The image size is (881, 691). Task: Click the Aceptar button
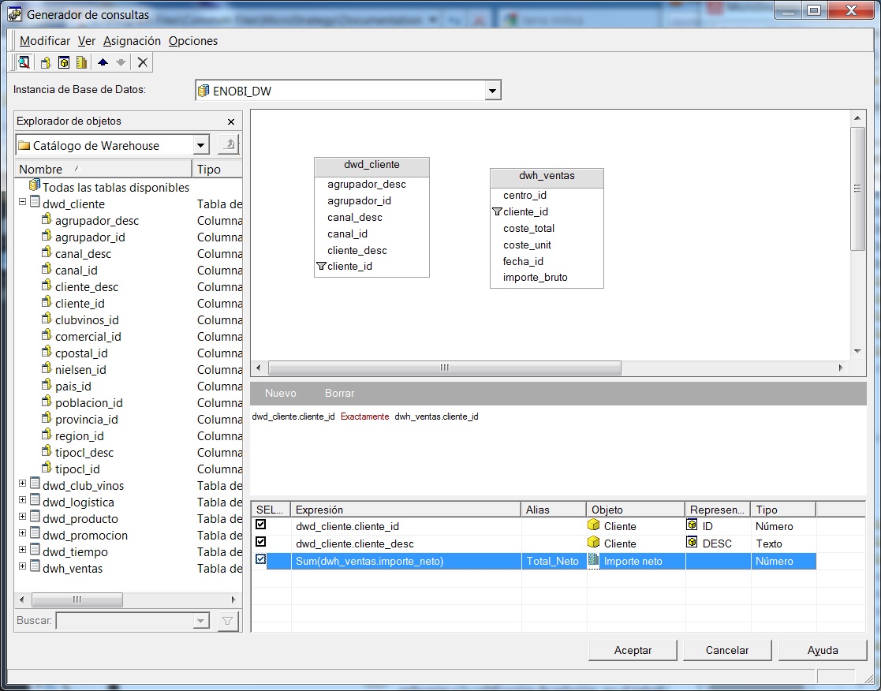coord(633,650)
